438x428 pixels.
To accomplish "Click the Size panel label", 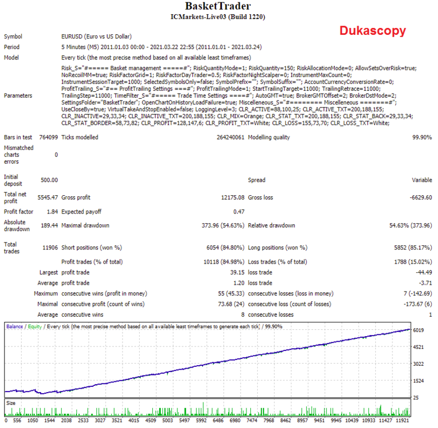I will (11, 403).
